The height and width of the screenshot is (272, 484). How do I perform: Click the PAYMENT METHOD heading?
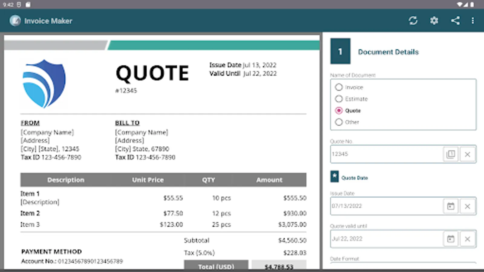[51, 252]
